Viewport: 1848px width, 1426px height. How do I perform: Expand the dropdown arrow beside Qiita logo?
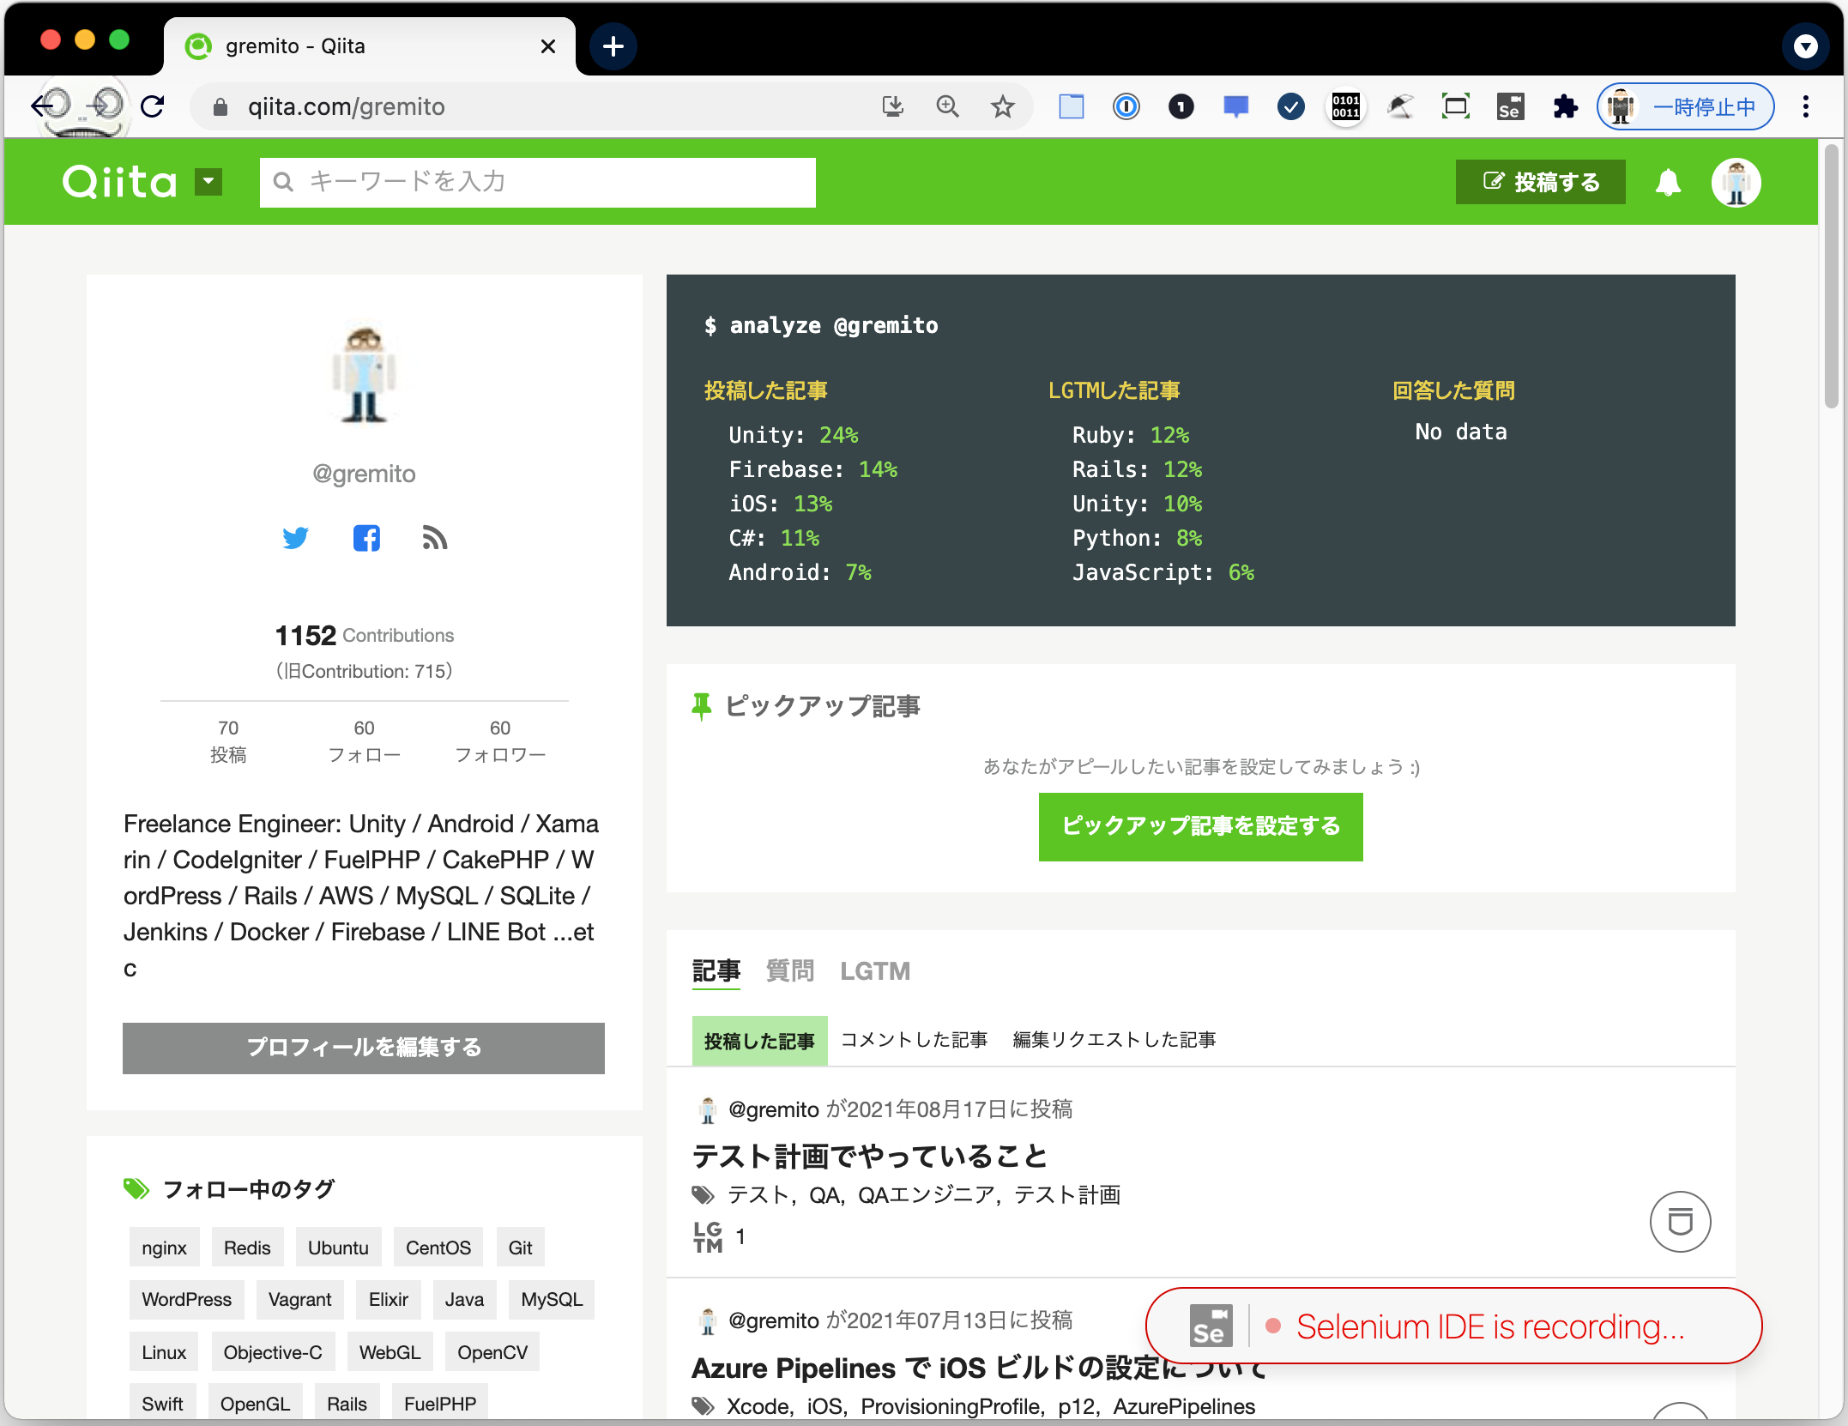point(208,182)
